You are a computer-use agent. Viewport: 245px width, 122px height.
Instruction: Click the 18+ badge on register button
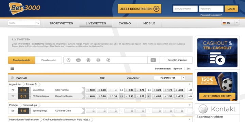[x=157, y=9]
